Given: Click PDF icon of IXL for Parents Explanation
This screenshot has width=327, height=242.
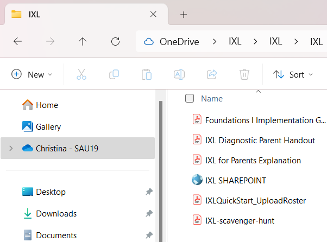Looking at the screenshot, I should (x=197, y=160).
